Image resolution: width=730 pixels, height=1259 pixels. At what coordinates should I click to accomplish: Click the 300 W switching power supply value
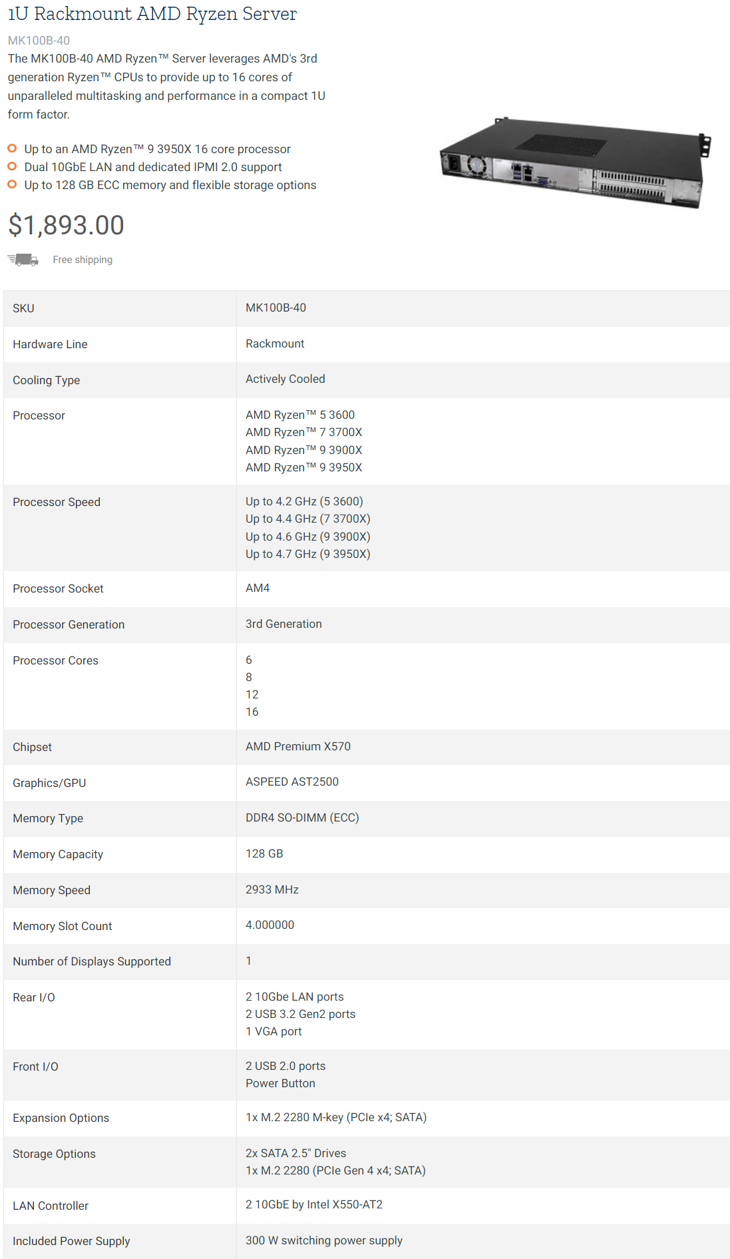[324, 1240]
